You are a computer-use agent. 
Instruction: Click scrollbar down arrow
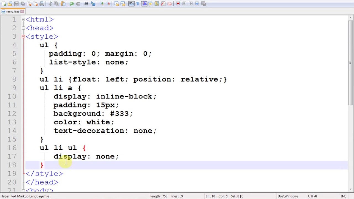tap(351, 190)
